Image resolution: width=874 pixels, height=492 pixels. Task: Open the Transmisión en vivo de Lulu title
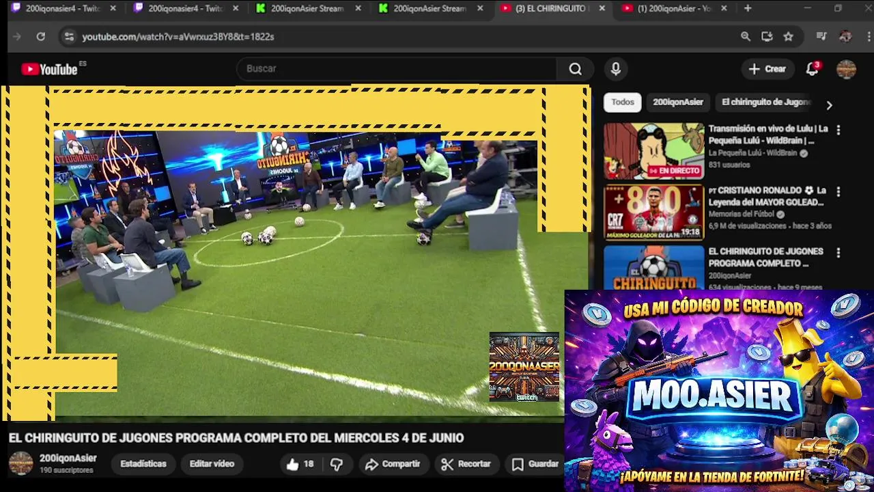[768, 135]
